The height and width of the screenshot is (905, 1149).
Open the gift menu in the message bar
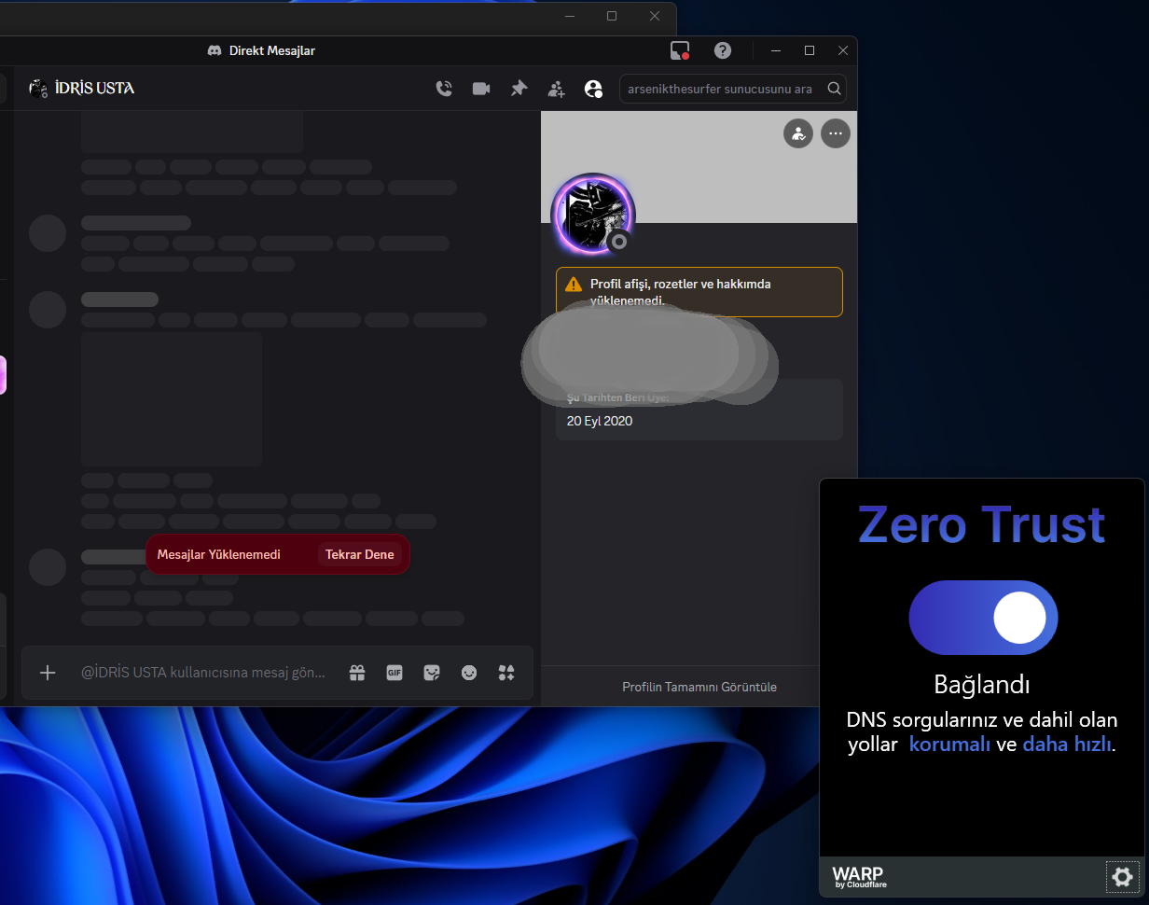click(x=356, y=673)
